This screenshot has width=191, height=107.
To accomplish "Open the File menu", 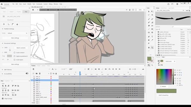I will [x=13, y=4].
